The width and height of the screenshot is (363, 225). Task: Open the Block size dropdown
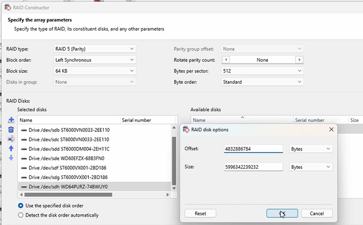point(94,71)
